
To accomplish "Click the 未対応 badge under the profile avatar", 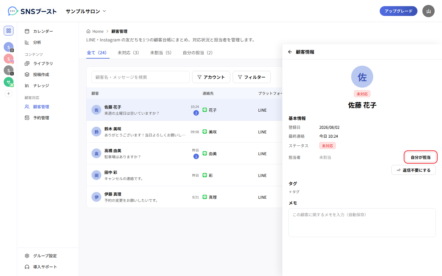I will [x=362, y=94].
